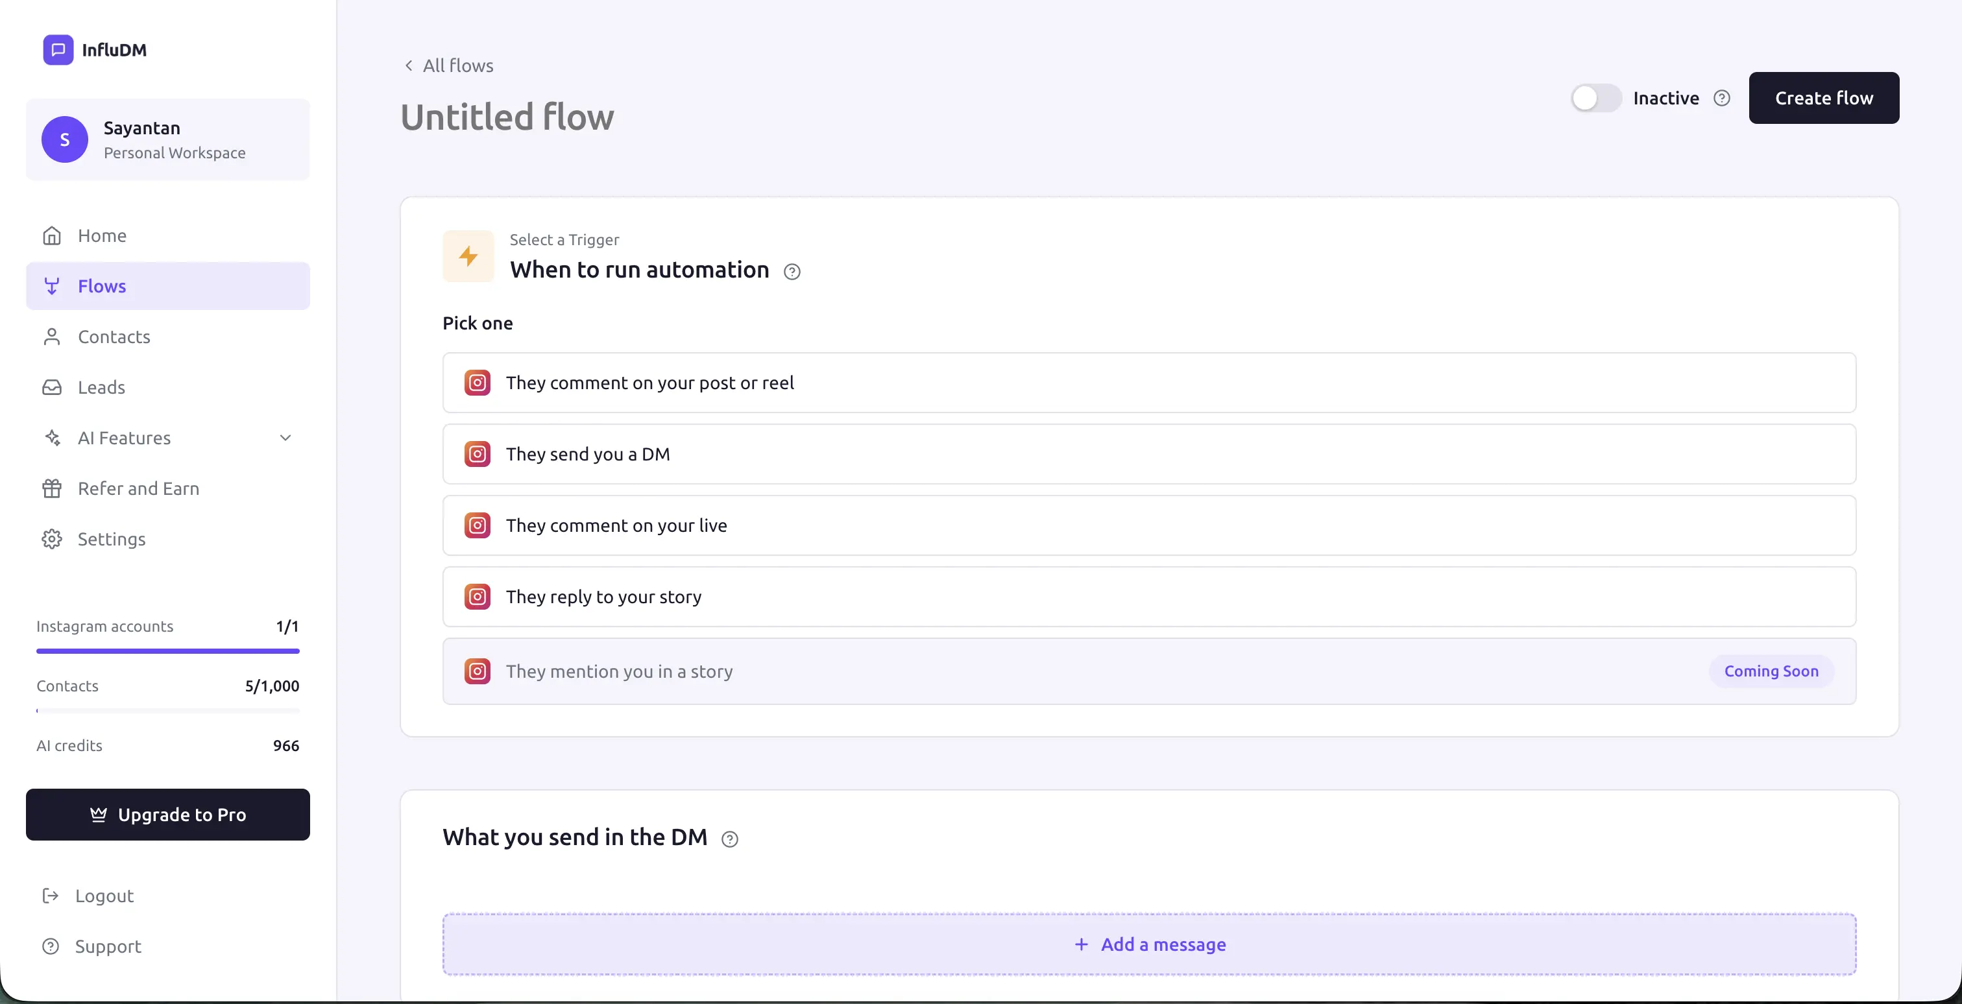Open the Sayantan Personal Workspace switcher

(x=167, y=139)
